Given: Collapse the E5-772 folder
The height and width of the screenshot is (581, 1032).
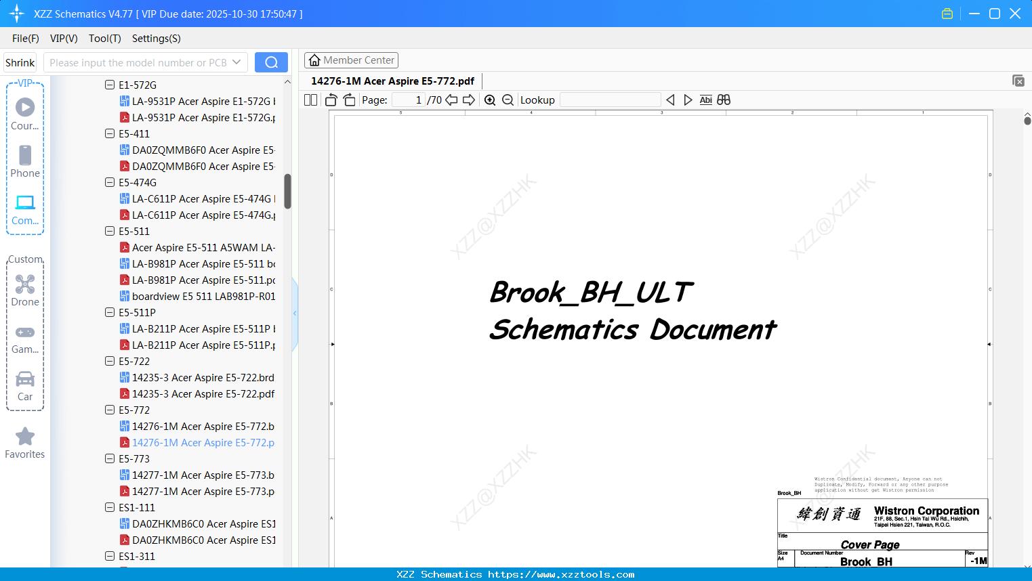Looking at the screenshot, I should 110,410.
